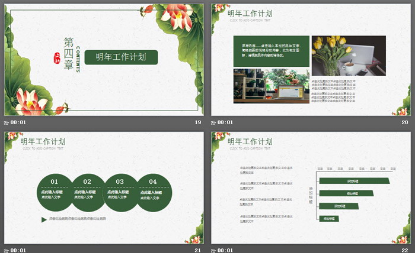Click the 00:01 timing under slide 22
Viewport: 415px width, 253px height.
[x=225, y=251]
